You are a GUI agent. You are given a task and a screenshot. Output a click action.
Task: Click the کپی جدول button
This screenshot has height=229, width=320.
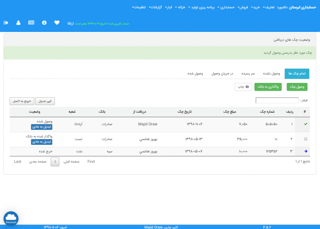pos(45,101)
